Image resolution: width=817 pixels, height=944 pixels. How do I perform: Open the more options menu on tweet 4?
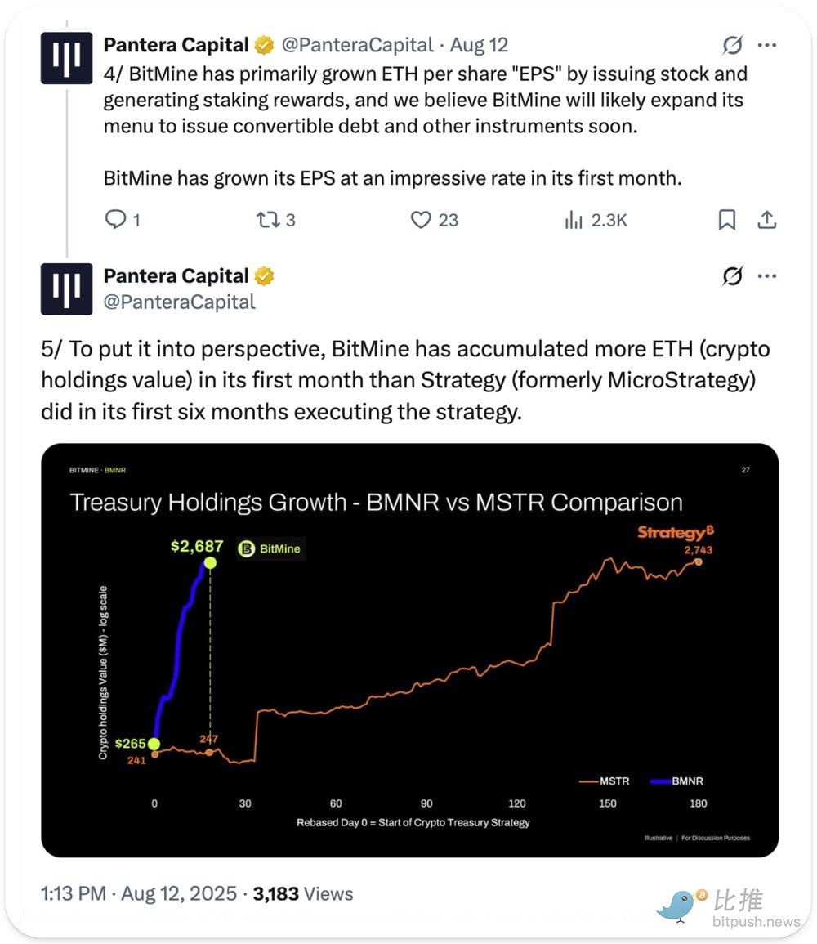click(766, 45)
